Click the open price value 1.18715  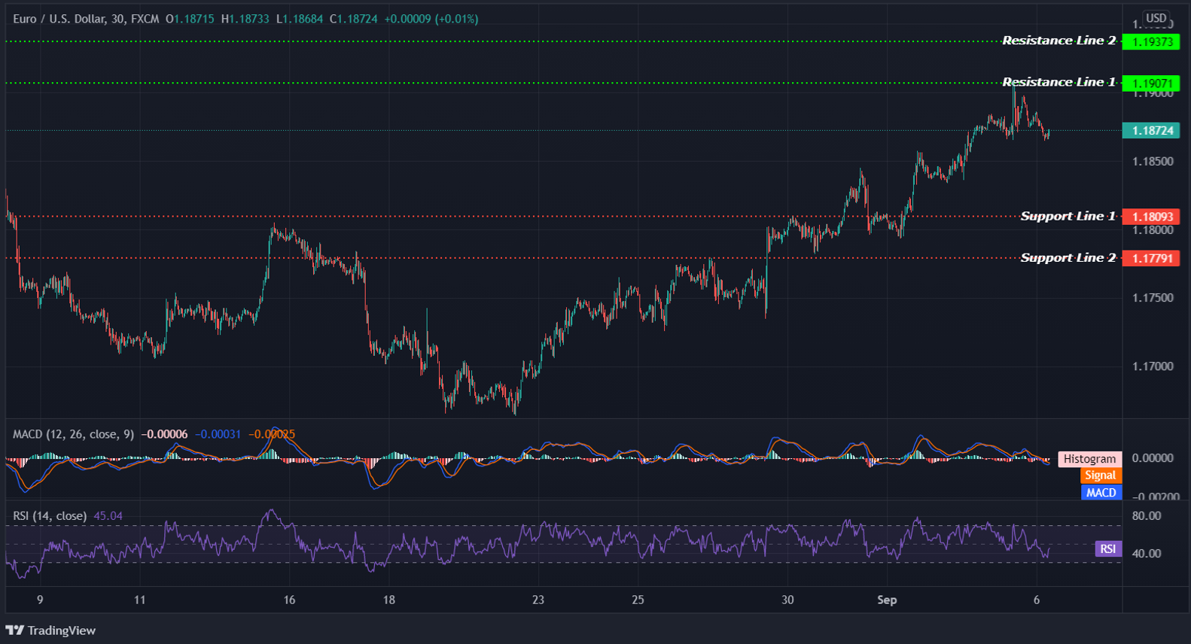click(193, 19)
